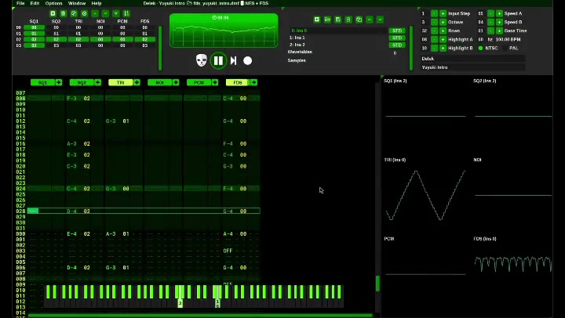Select the NTSC radio button
Image resolution: width=565 pixels, height=318 pixels.
click(x=480, y=48)
